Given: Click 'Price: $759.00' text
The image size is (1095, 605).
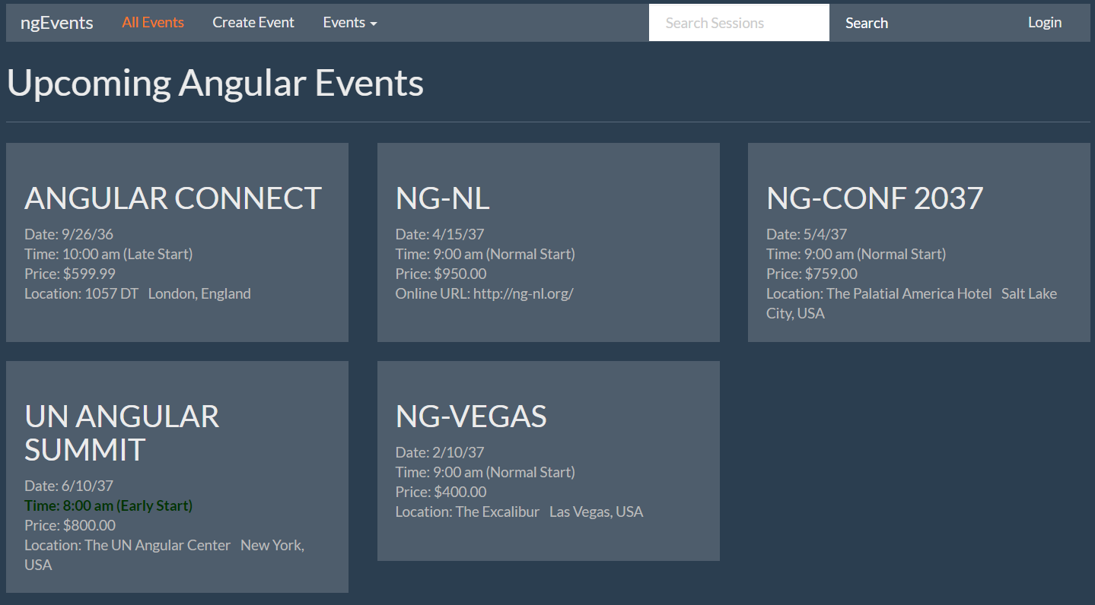Looking at the screenshot, I should [812, 274].
